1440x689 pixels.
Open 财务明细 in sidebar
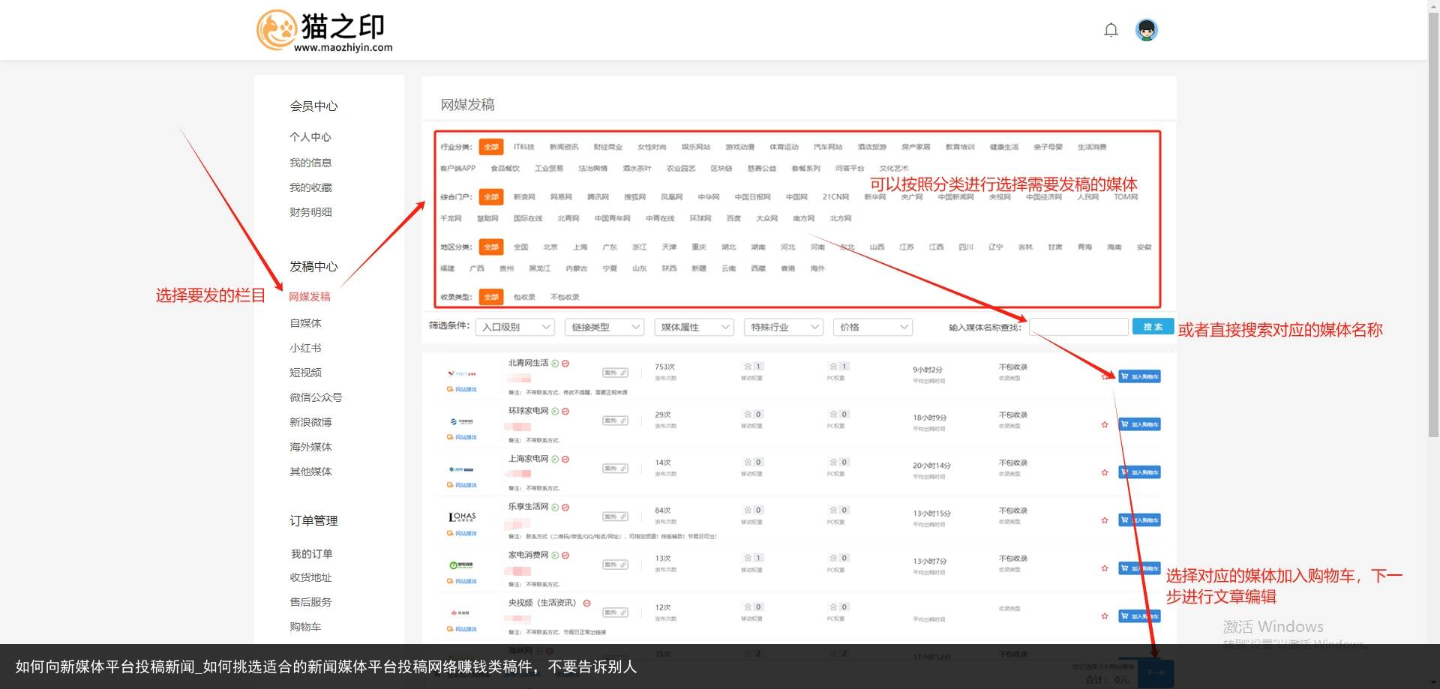click(310, 212)
